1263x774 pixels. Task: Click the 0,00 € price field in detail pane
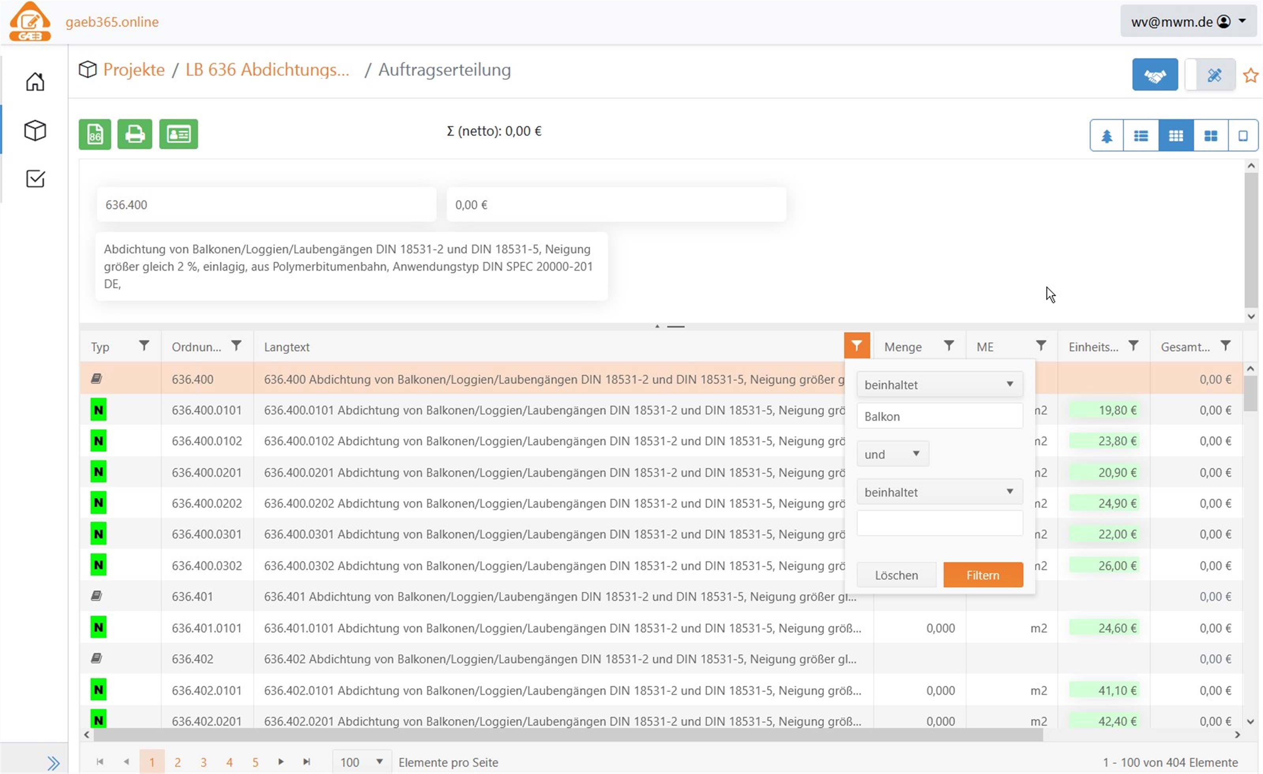[x=616, y=205]
